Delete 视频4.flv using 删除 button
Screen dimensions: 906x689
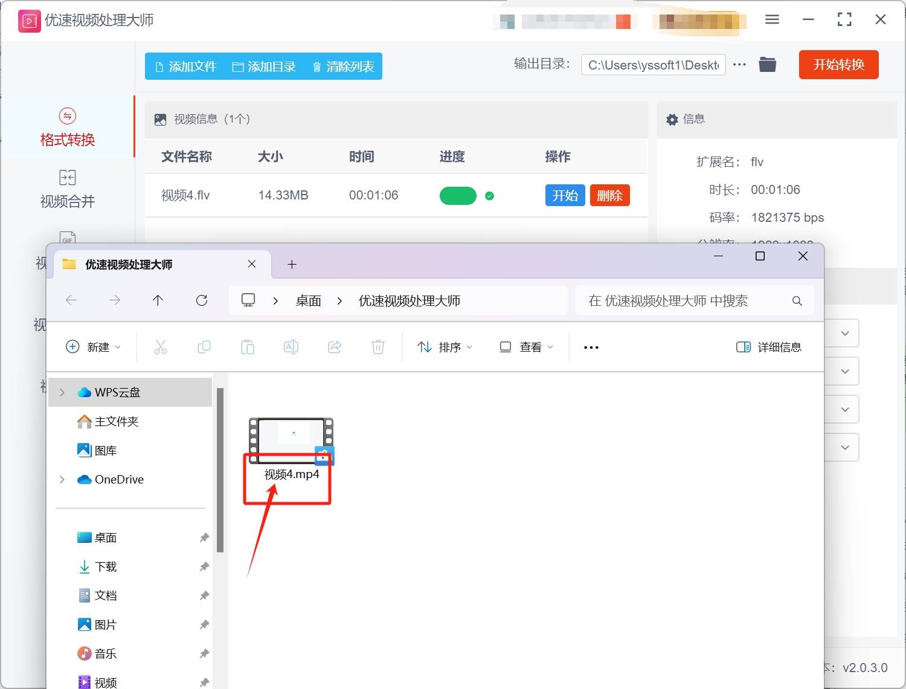609,195
